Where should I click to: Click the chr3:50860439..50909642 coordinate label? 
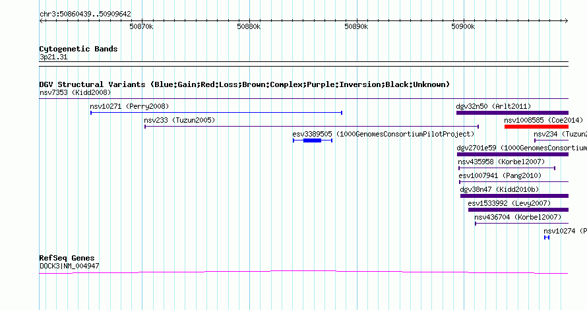[x=85, y=14]
